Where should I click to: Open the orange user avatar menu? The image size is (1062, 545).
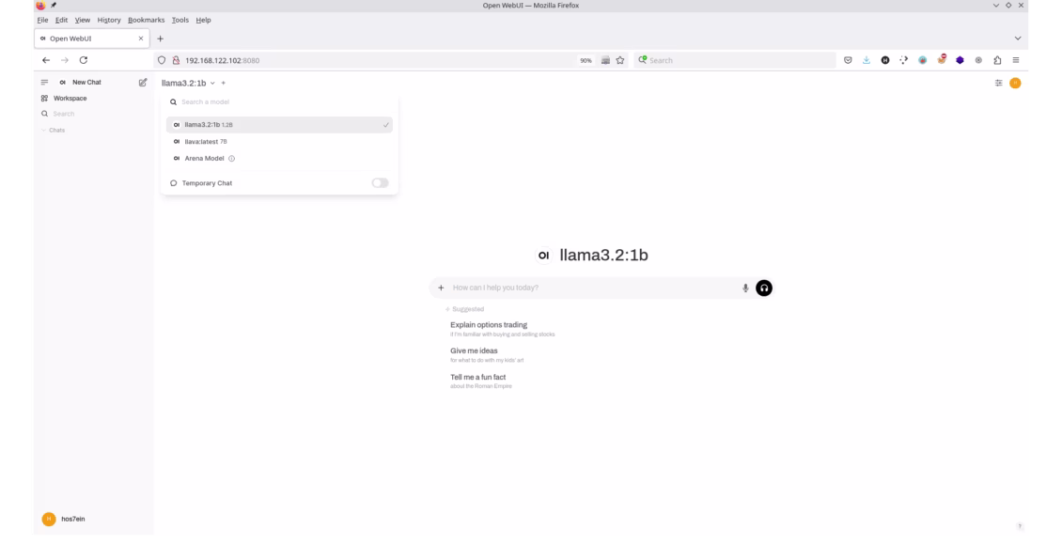1015,83
